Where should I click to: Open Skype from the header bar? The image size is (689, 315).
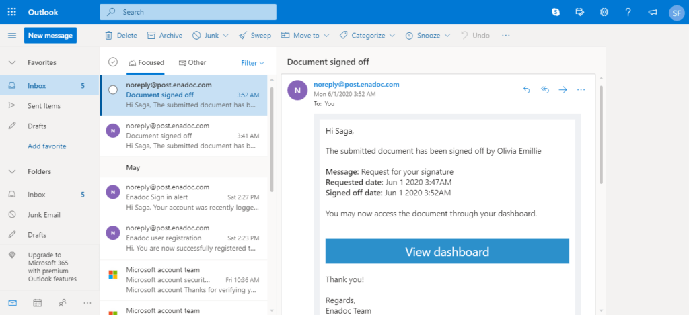click(556, 12)
